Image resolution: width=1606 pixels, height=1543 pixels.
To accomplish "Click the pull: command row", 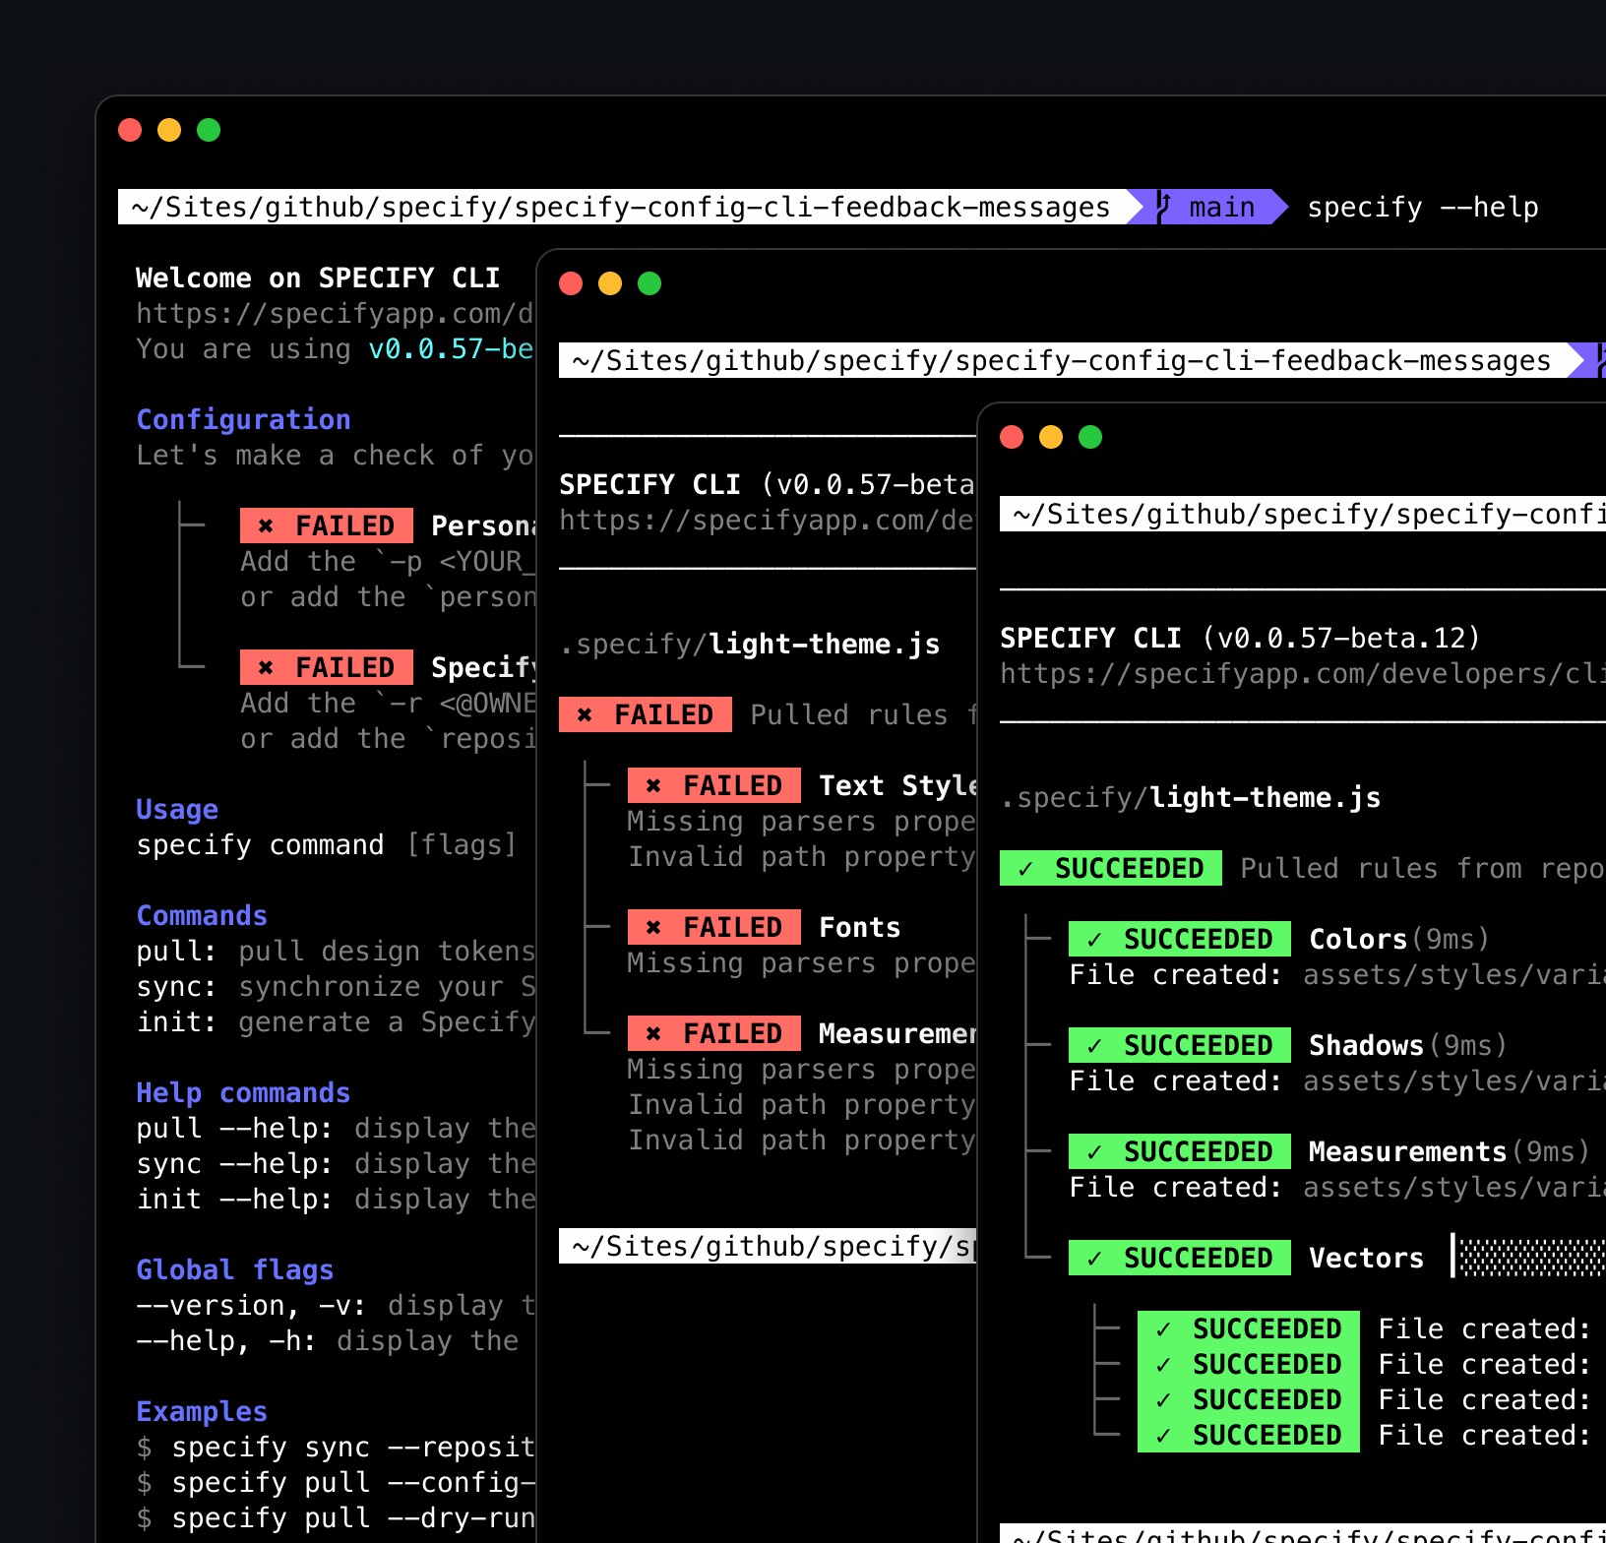I will [x=336, y=952].
